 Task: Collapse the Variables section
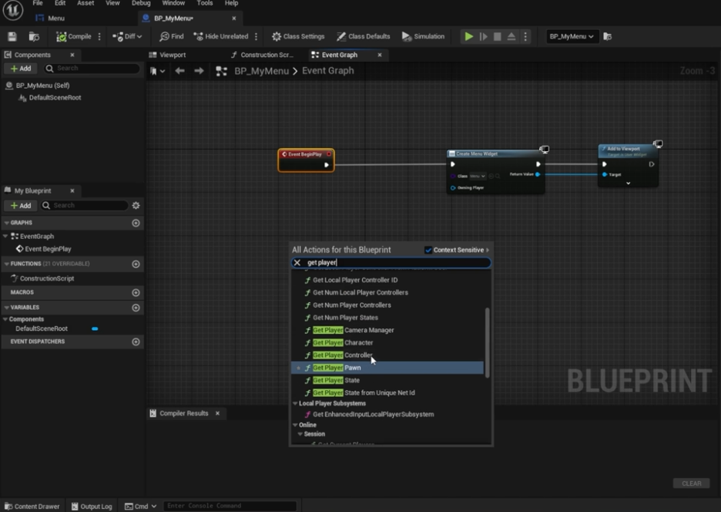tap(6, 308)
